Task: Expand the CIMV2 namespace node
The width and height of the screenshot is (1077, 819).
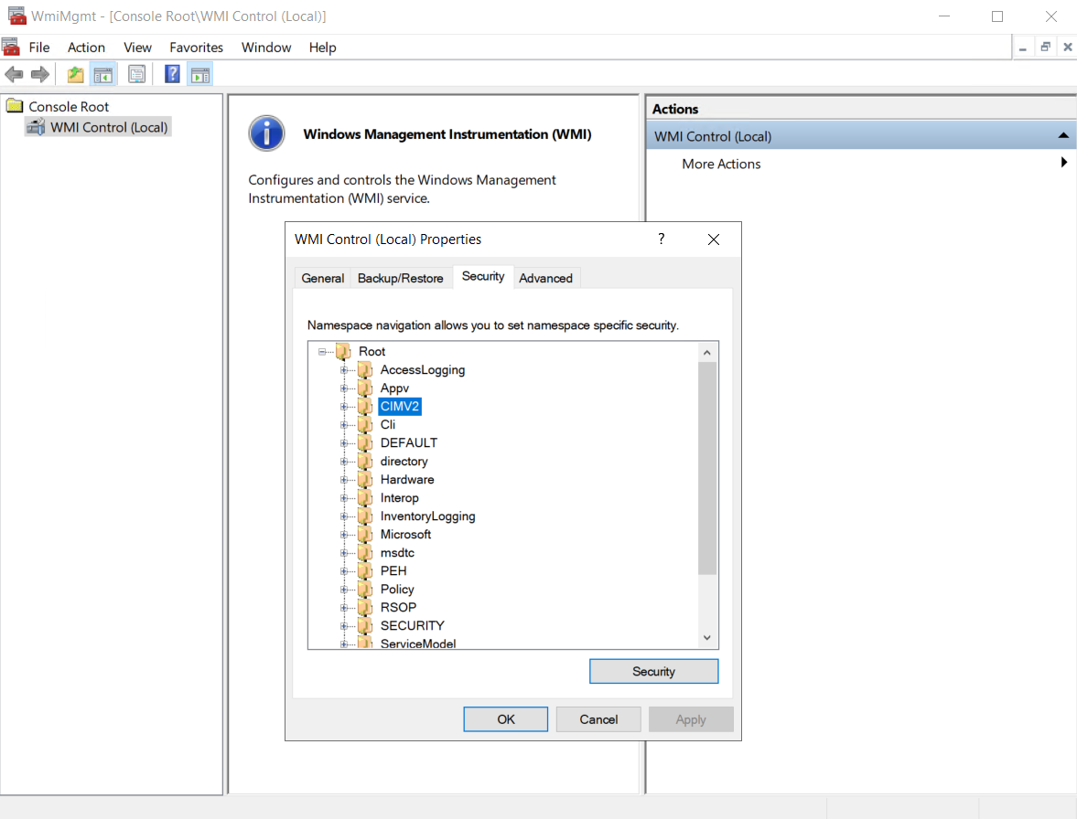Action: tap(344, 407)
